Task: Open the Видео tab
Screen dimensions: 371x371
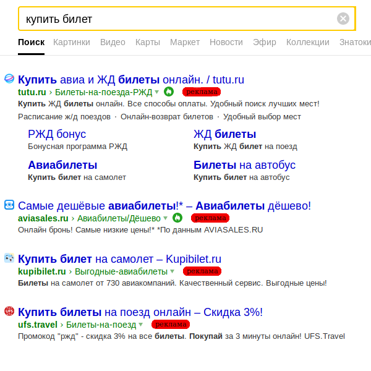Action: [113, 42]
